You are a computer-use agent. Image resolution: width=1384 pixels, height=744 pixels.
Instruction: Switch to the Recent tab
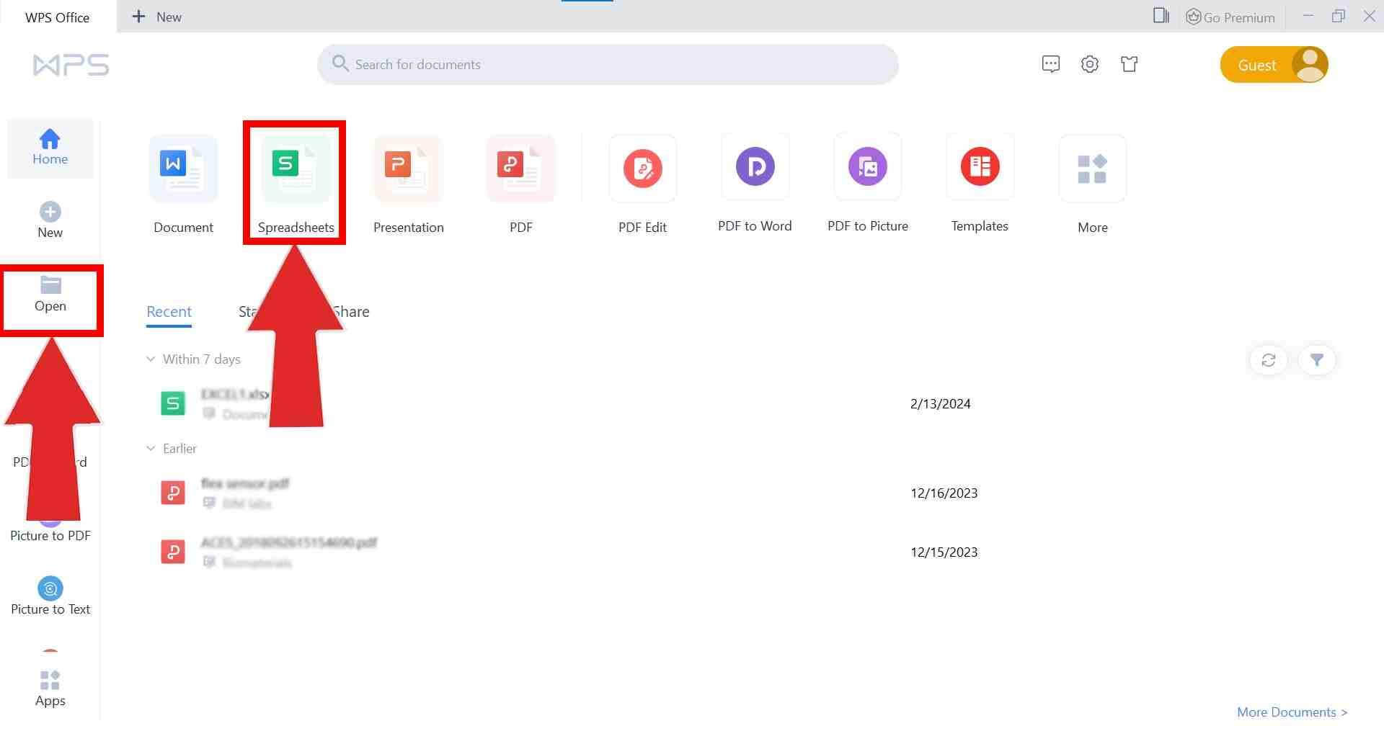169,311
